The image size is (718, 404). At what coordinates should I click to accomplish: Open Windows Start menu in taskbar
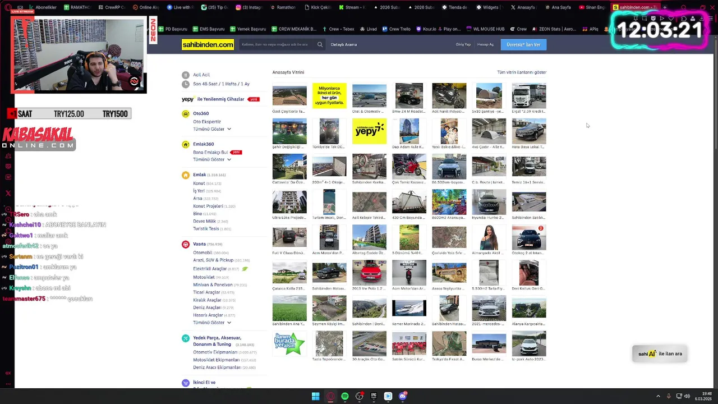click(x=316, y=396)
